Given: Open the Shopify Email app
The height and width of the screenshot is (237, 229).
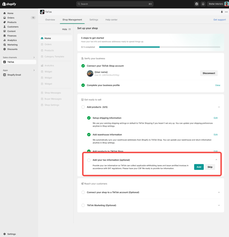Looking at the screenshot, I should [14, 75].
